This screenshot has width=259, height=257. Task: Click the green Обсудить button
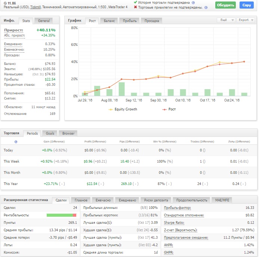point(225,5)
